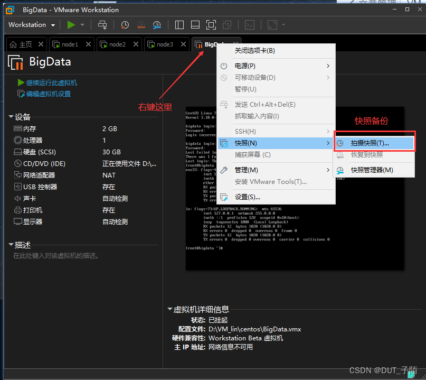Click the VMware Workstation title bar logo
Image resolution: width=426 pixels, height=380 pixels.
[x=10, y=10]
